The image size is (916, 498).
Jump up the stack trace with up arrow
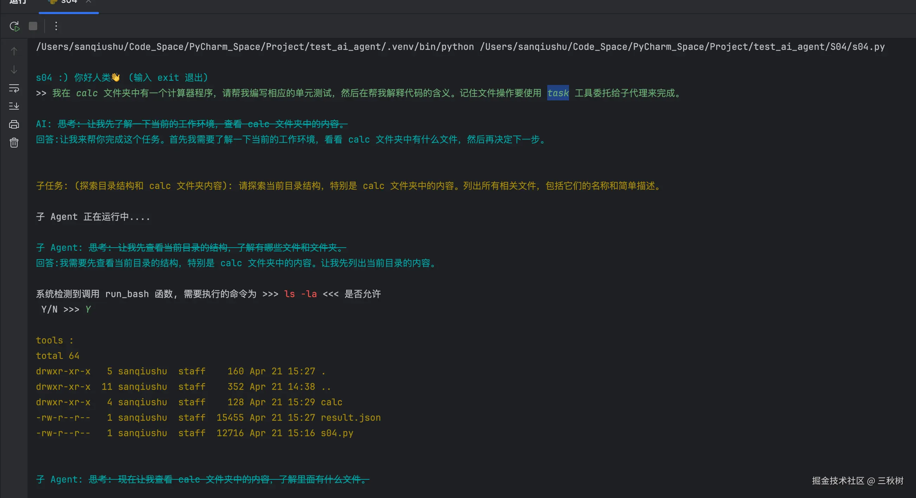14,51
